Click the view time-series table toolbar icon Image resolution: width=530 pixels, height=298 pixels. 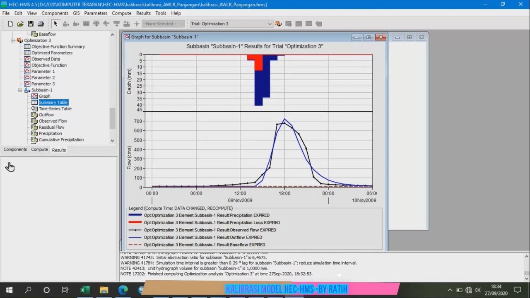point(319,24)
